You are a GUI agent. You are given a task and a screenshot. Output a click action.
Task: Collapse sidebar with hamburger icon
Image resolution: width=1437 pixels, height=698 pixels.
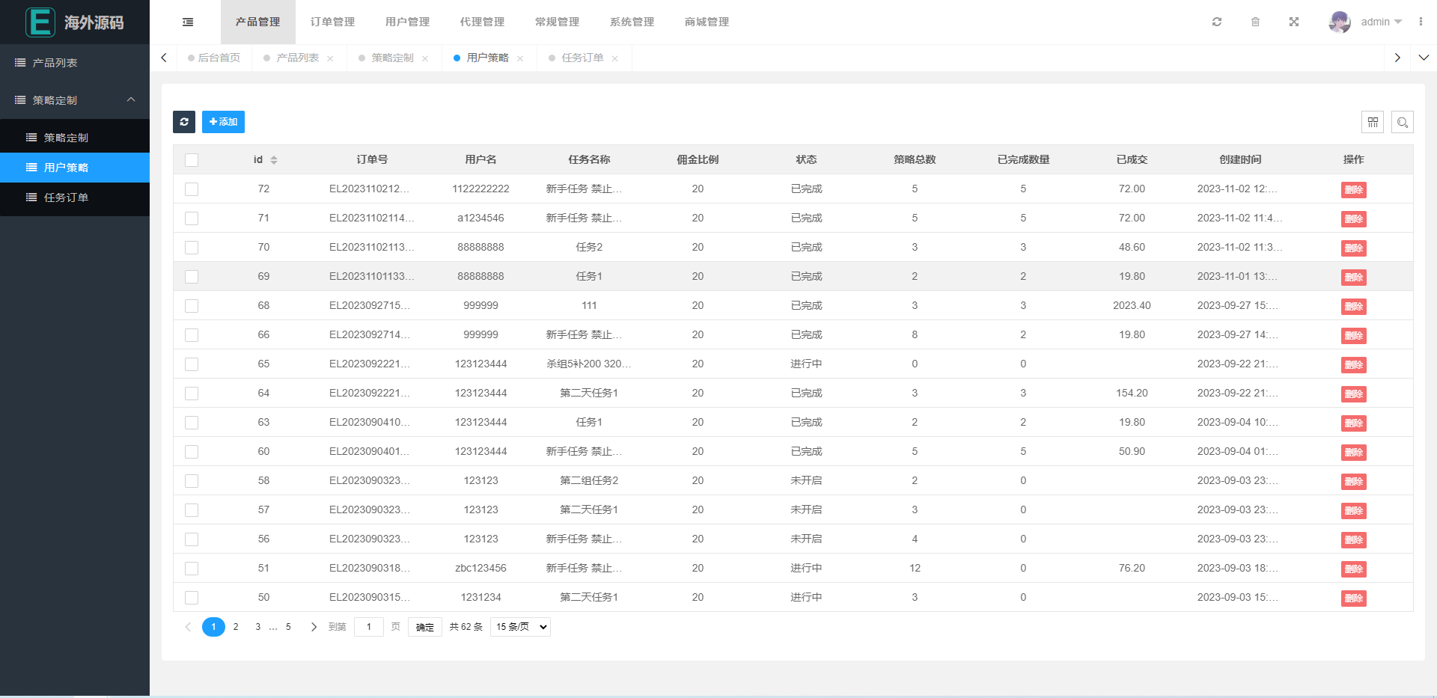187,22
